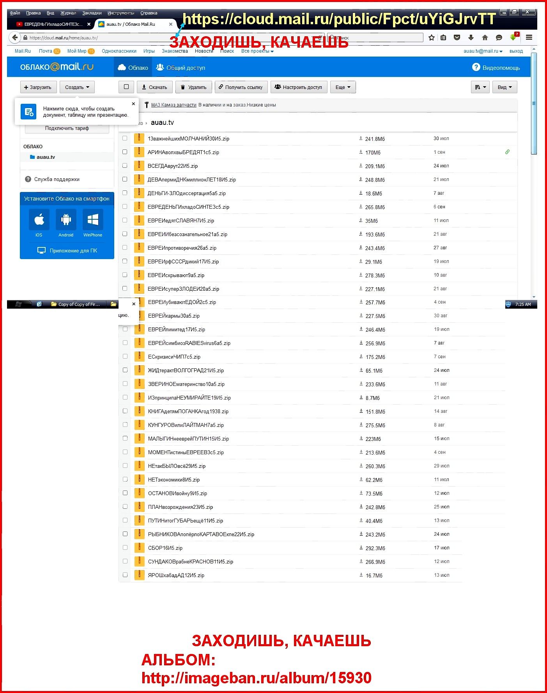Image resolution: width=547 pixels, height=693 pixels.
Task: Open the sort order dropdown
Action: [x=480, y=87]
